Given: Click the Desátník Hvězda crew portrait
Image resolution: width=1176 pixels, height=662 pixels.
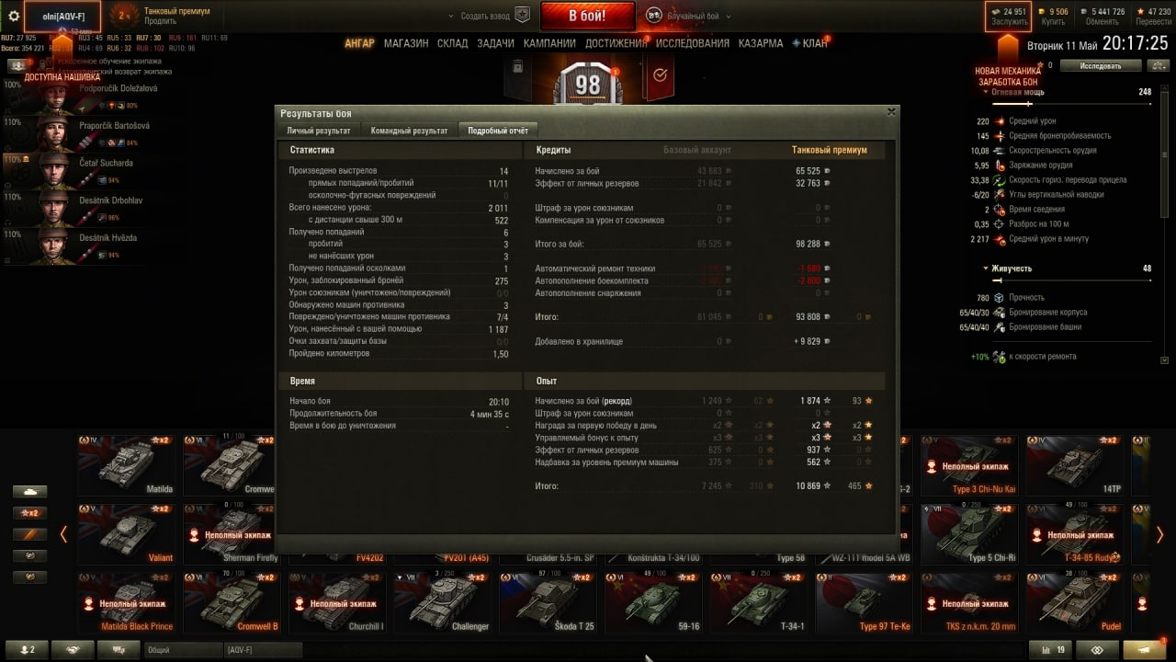Looking at the screenshot, I should pyautogui.click(x=55, y=247).
